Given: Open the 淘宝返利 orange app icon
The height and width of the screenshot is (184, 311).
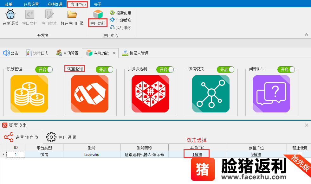Looking at the screenshot, I should click(90, 94).
